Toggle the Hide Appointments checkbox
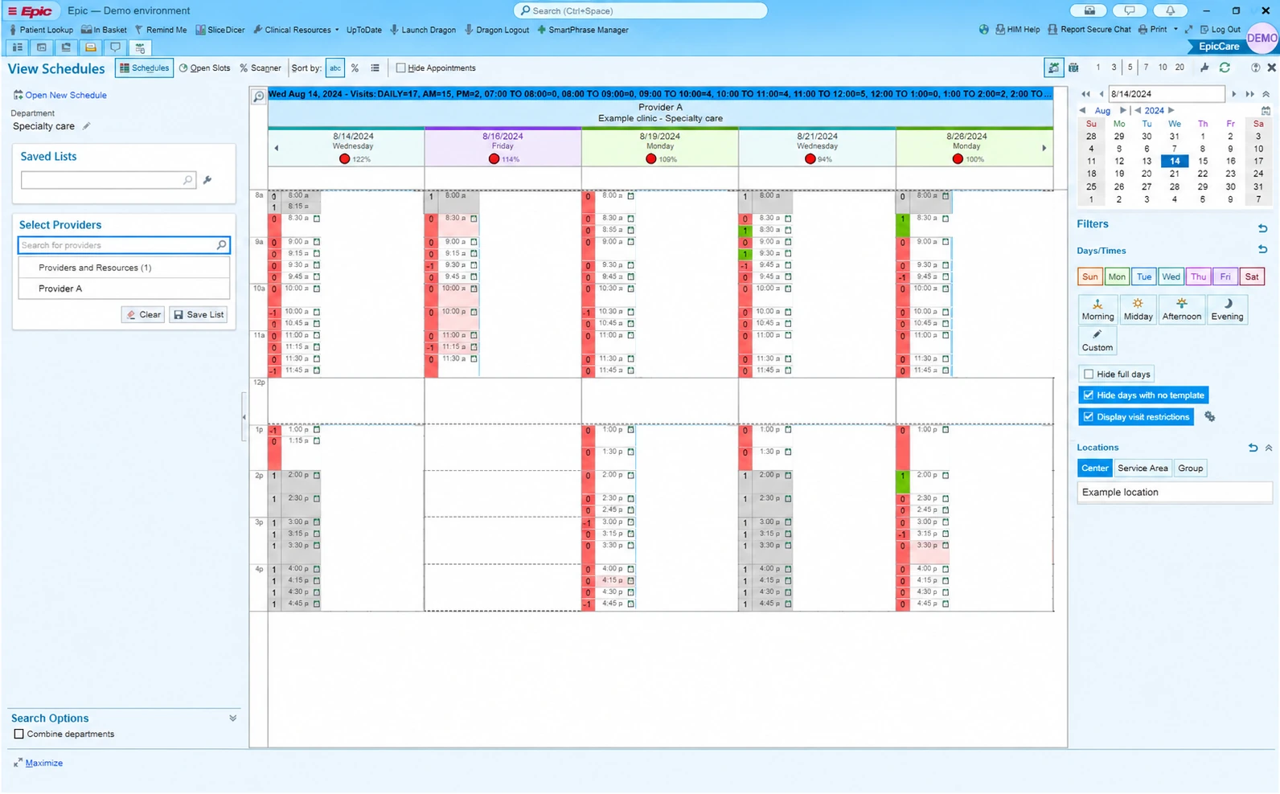This screenshot has height=794, width=1280. (x=400, y=68)
